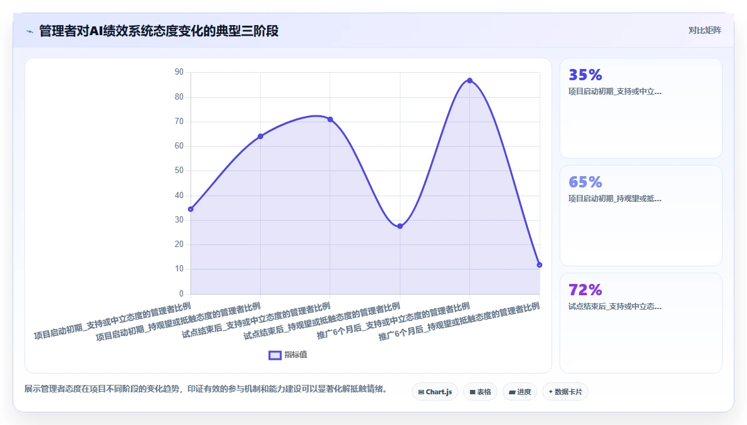This screenshot has height=425, width=747.
Task: Click the data point at value 72
Action: coord(330,120)
